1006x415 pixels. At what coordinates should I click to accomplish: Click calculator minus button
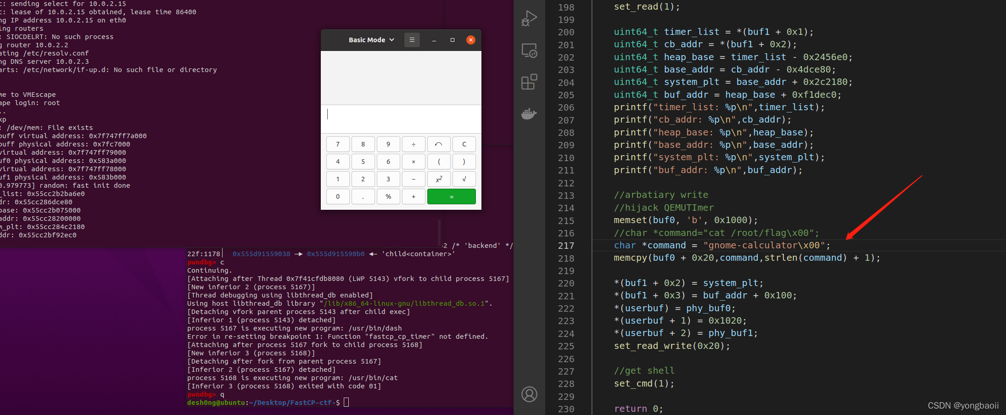pos(414,179)
